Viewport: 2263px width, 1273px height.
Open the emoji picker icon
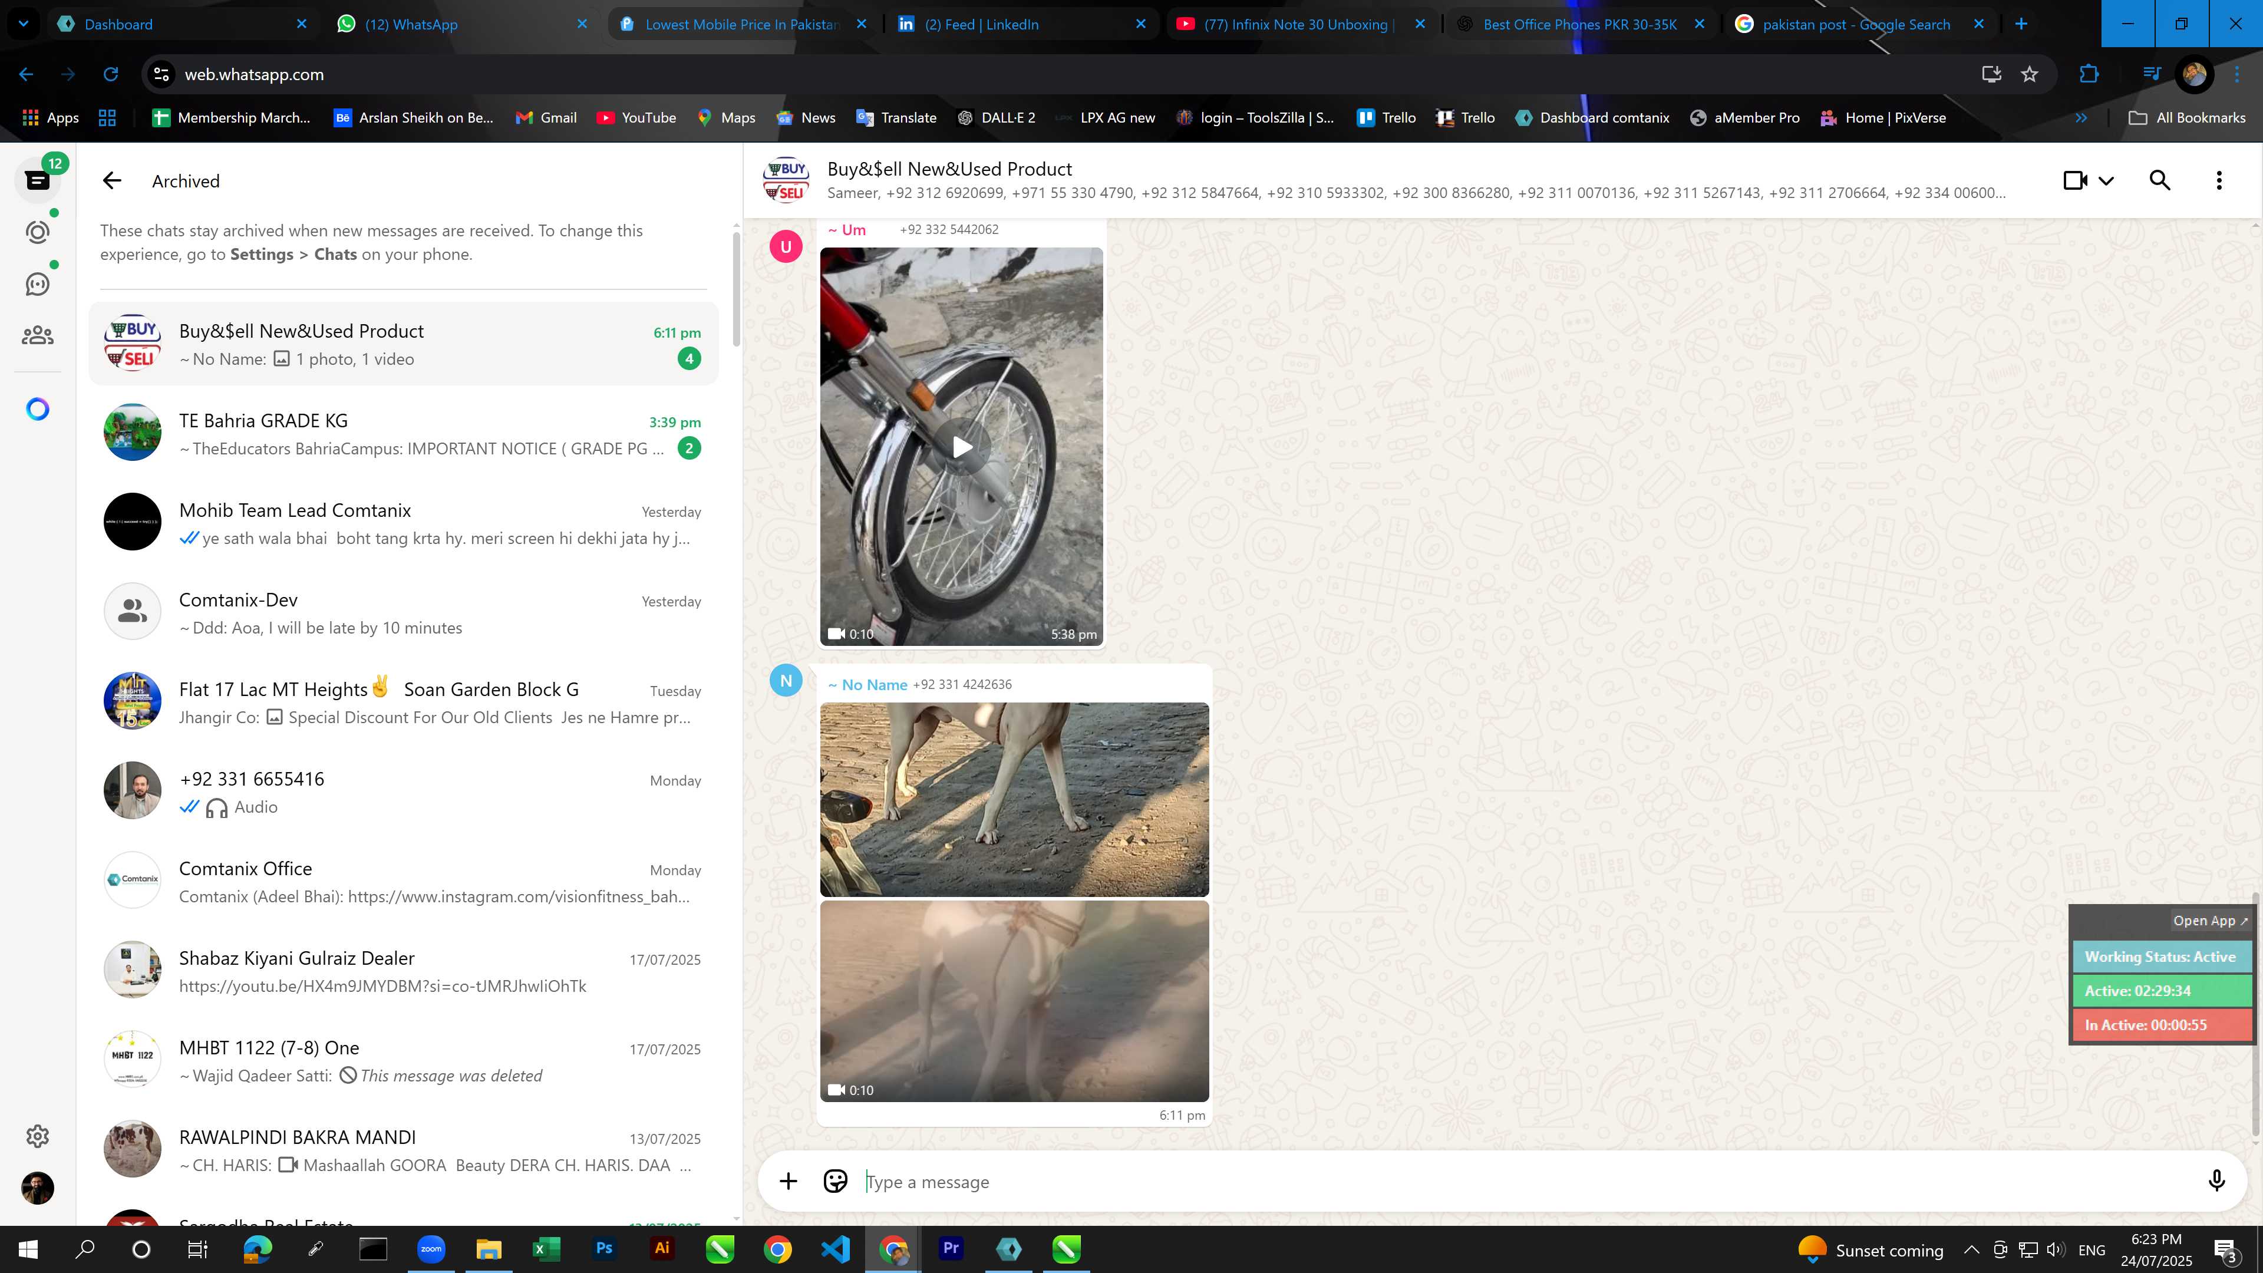pyautogui.click(x=834, y=1180)
